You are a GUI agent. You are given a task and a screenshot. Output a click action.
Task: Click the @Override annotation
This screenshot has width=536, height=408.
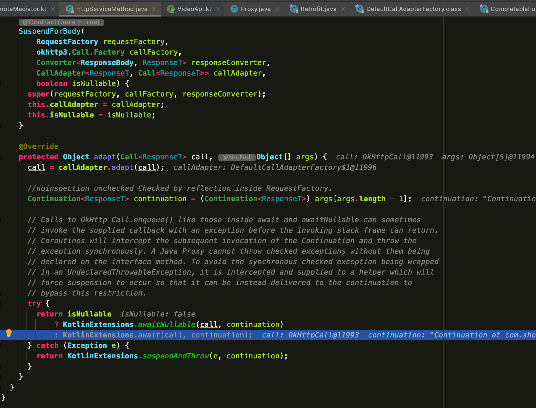(x=38, y=146)
